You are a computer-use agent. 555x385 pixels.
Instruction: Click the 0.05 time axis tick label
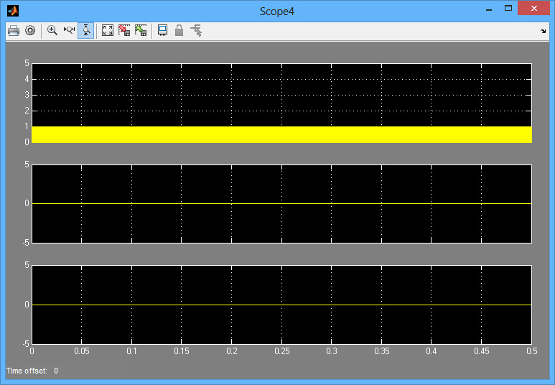[x=82, y=351]
